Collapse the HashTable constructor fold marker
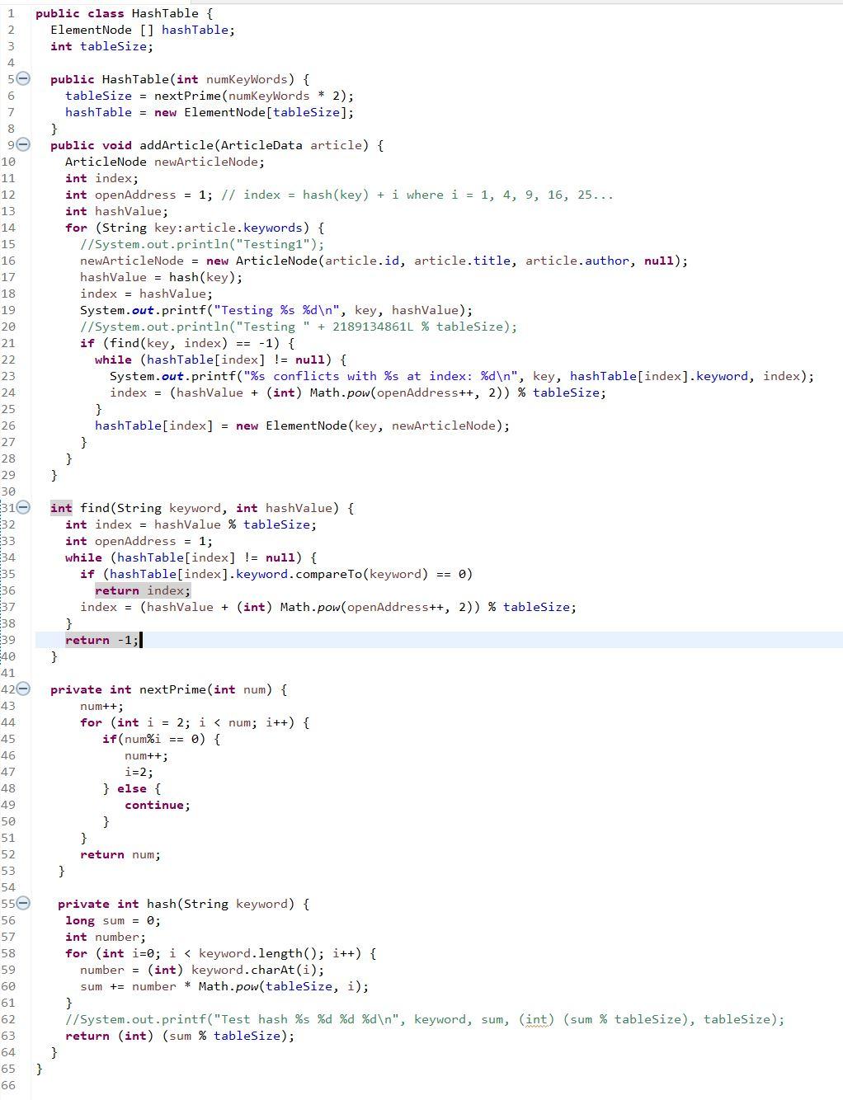This screenshot has width=843, height=1100. 22,79
